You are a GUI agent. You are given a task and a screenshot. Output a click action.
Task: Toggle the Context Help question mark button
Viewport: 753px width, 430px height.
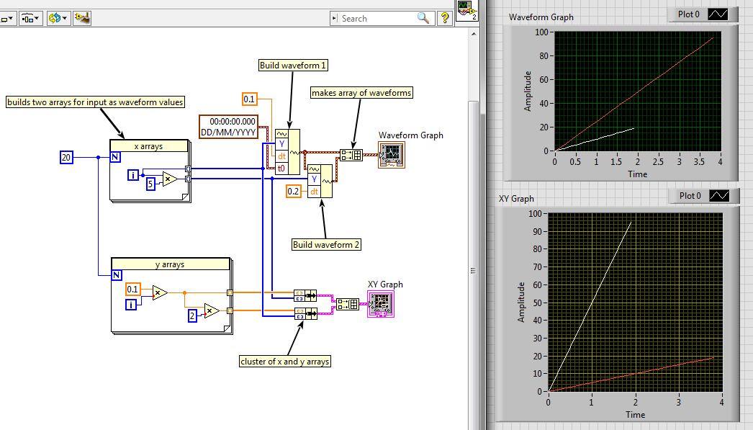(x=445, y=18)
